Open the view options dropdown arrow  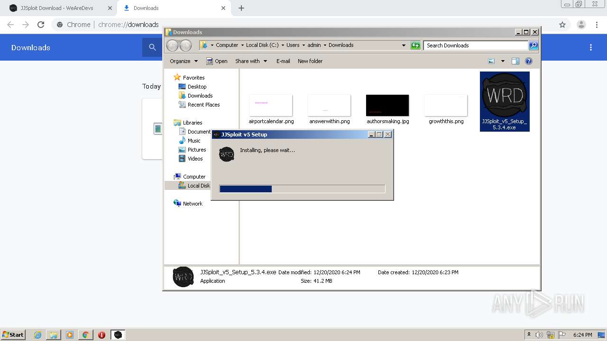click(503, 61)
